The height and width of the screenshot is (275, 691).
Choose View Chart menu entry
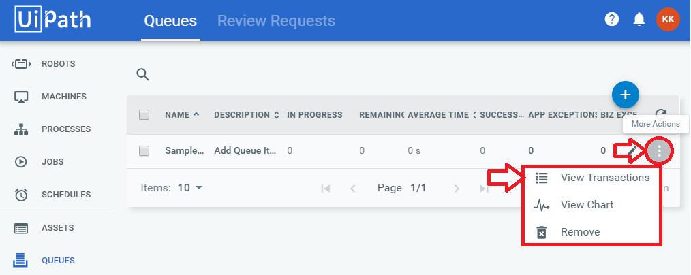coord(592,205)
